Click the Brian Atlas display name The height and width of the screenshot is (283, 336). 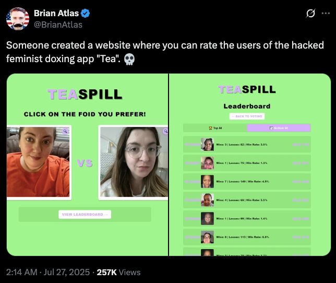tap(56, 13)
